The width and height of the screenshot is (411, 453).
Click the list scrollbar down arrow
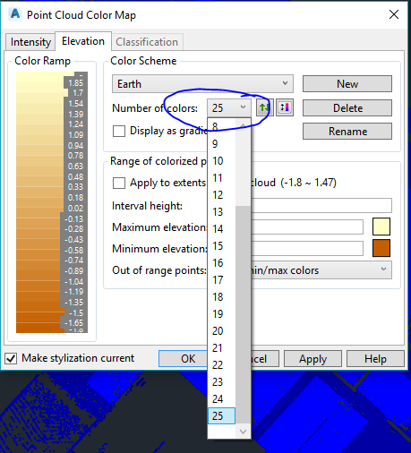coord(243,432)
